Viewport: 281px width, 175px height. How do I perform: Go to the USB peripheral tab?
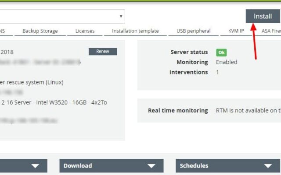(194, 31)
